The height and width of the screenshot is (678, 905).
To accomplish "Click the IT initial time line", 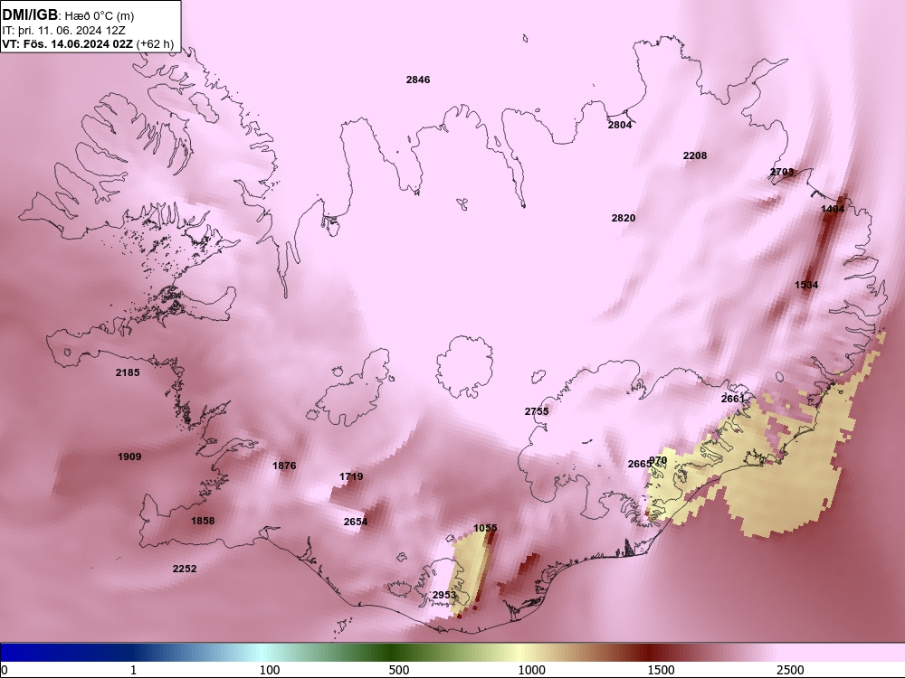I will tap(64, 31).
